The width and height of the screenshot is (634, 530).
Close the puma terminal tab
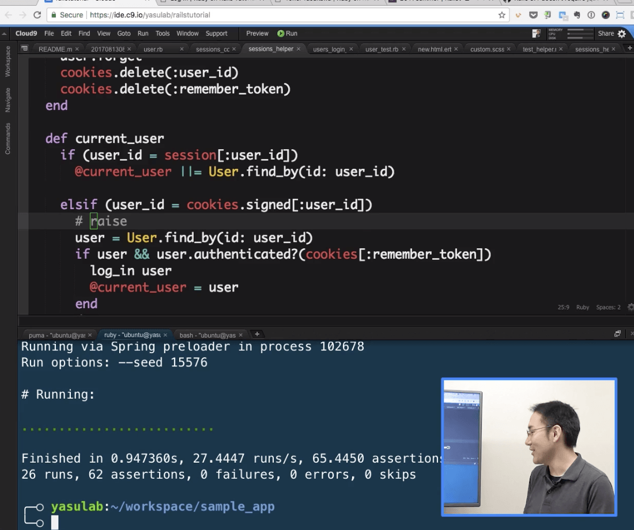[x=90, y=335]
